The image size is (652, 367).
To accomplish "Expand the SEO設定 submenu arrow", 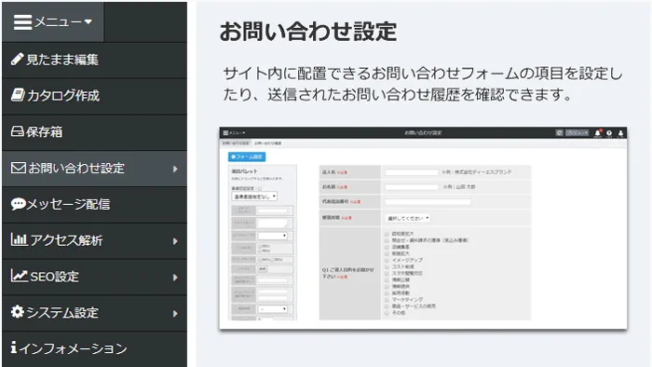I will (175, 278).
